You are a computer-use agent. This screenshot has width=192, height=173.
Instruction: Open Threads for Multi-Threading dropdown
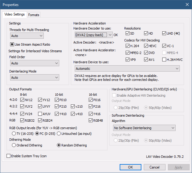(x=26, y=36)
